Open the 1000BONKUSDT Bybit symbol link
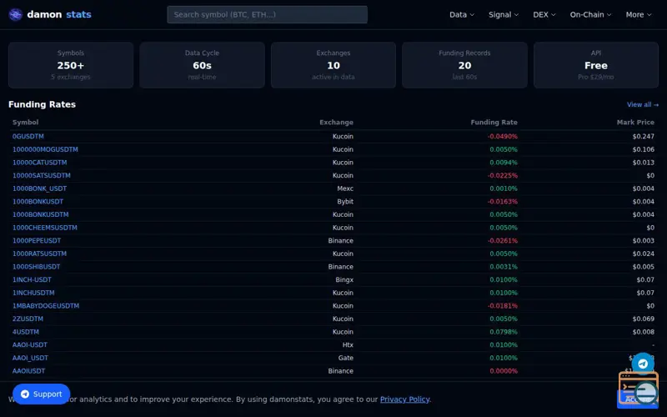This screenshot has height=417, width=667. click(38, 202)
